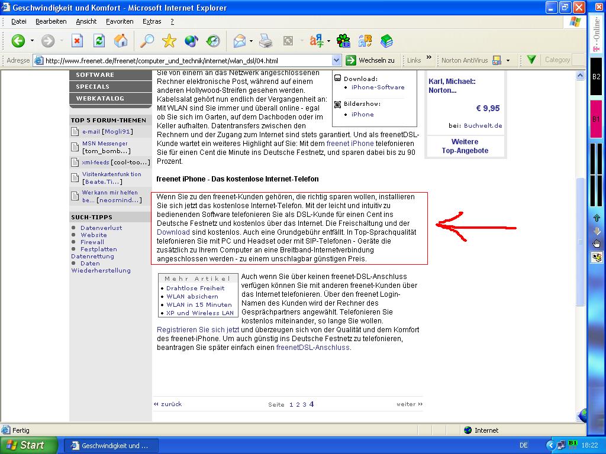Click the greyed fullscreen toolbar icon
The image size is (606, 454).
288,41
